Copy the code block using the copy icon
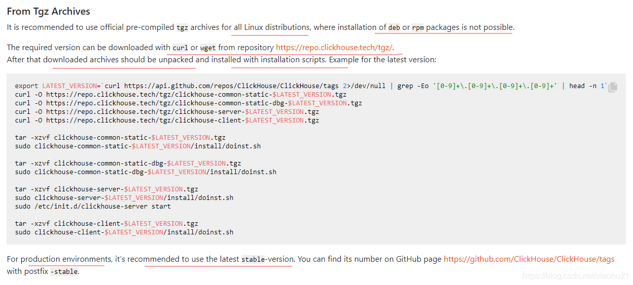Image resolution: width=633 pixels, height=285 pixels. [613, 87]
